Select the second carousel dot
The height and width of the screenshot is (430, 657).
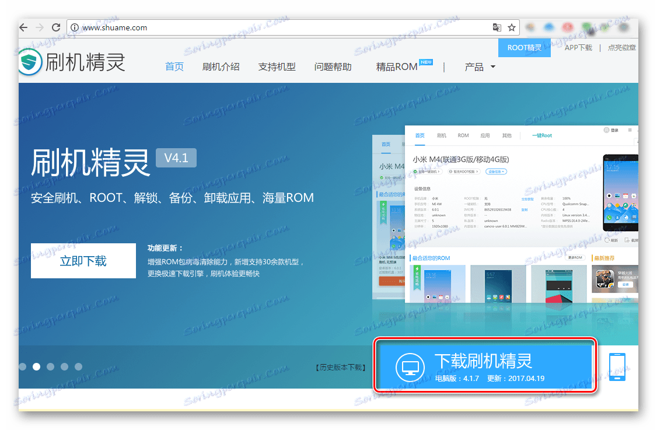pyautogui.click(x=36, y=367)
